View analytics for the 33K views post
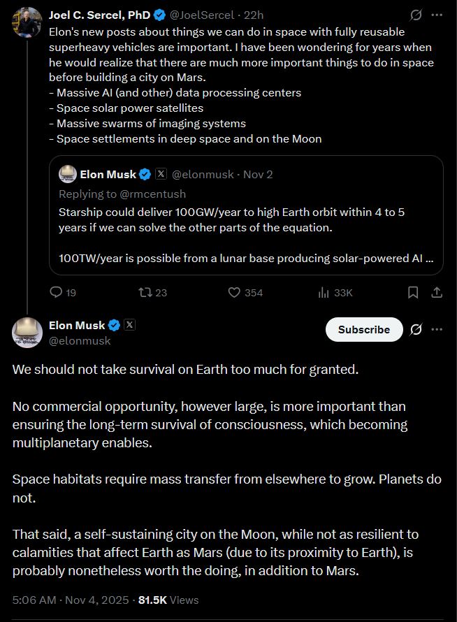 (x=325, y=292)
